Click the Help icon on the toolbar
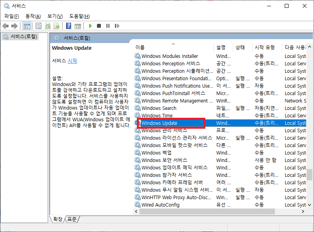Image resolution: width=314 pixels, height=232 pixels. (x=68, y=26)
